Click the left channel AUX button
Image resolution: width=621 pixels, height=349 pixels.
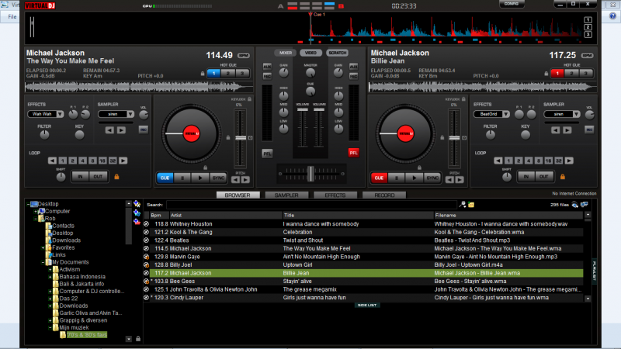(x=267, y=67)
